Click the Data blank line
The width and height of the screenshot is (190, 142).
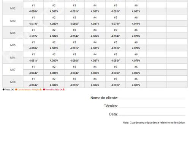(152, 115)
